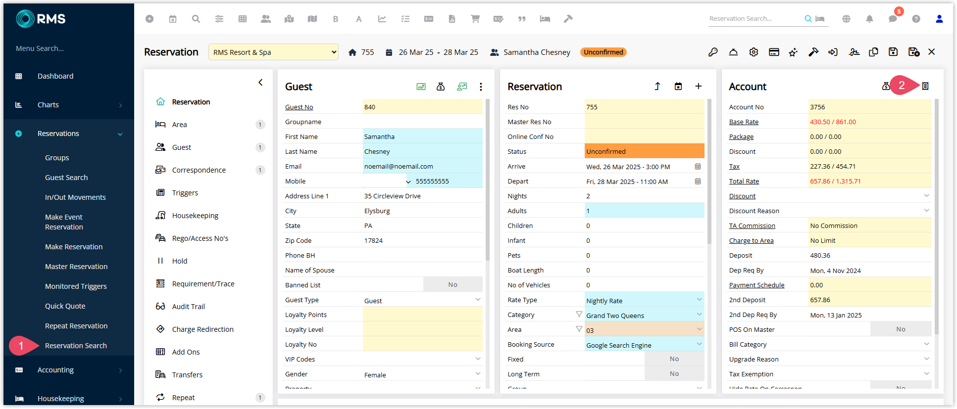Viewport: 957px width, 409px height.
Task: Open Charge Redirection section
Action: (202, 329)
